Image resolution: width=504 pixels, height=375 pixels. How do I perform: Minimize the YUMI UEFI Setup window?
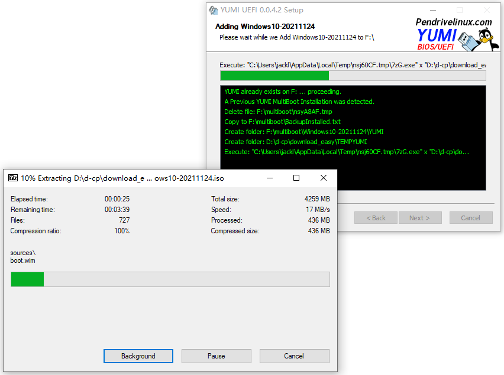(x=433, y=10)
